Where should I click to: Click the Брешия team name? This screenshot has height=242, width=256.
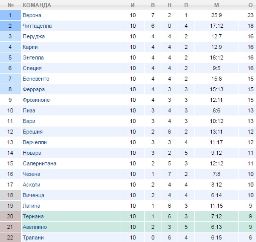(x=33, y=132)
